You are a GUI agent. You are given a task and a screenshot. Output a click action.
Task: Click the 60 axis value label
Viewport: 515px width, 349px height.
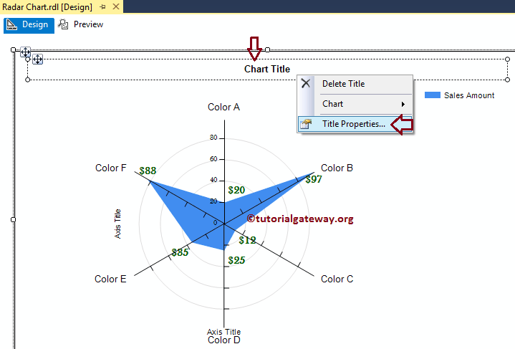pyautogui.click(x=214, y=158)
